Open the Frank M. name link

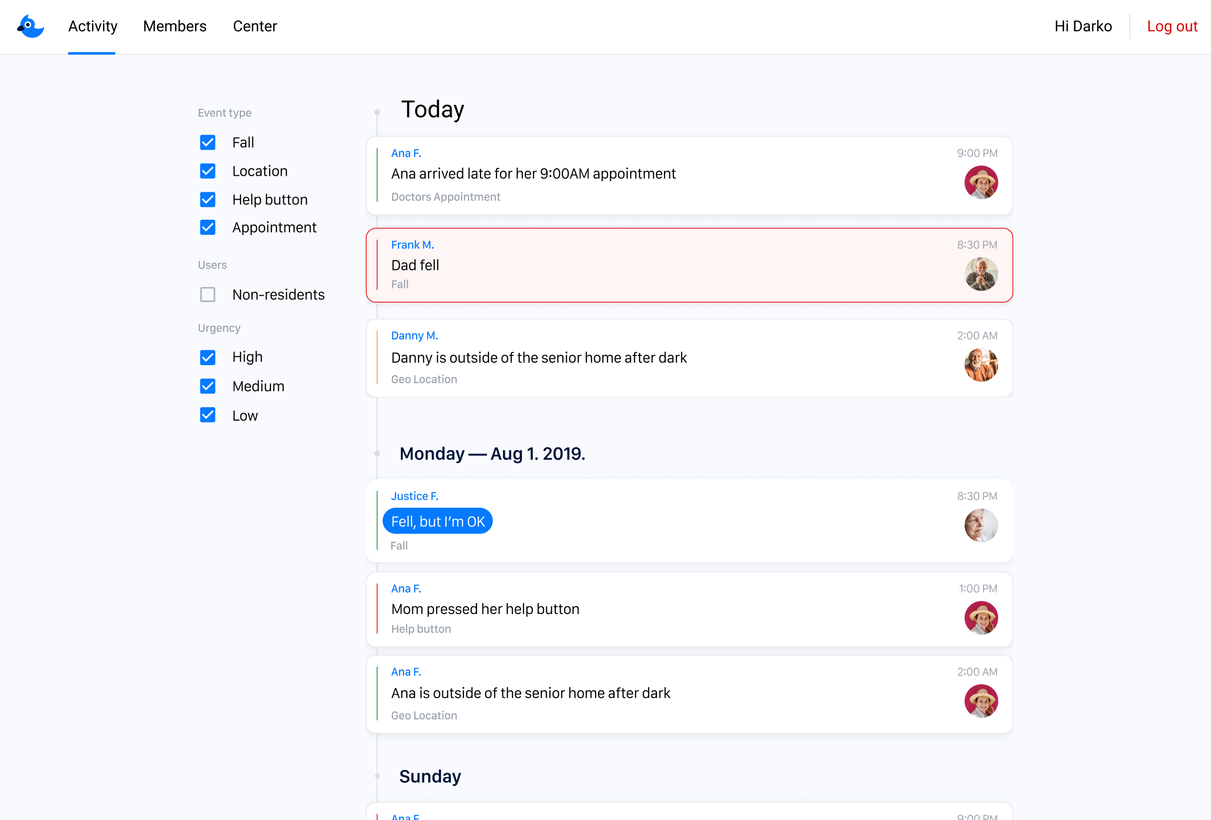412,245
